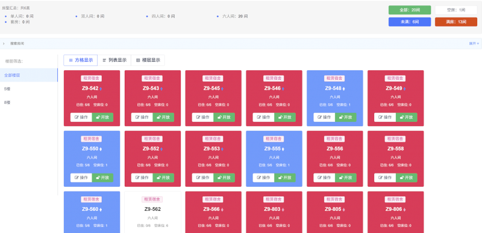Click 开放 on room Z9-553
482x233 pixels.
pos(224,178)
